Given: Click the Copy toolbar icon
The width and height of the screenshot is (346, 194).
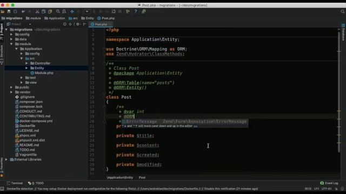Looking at the screenshot, I should point(44,11).
